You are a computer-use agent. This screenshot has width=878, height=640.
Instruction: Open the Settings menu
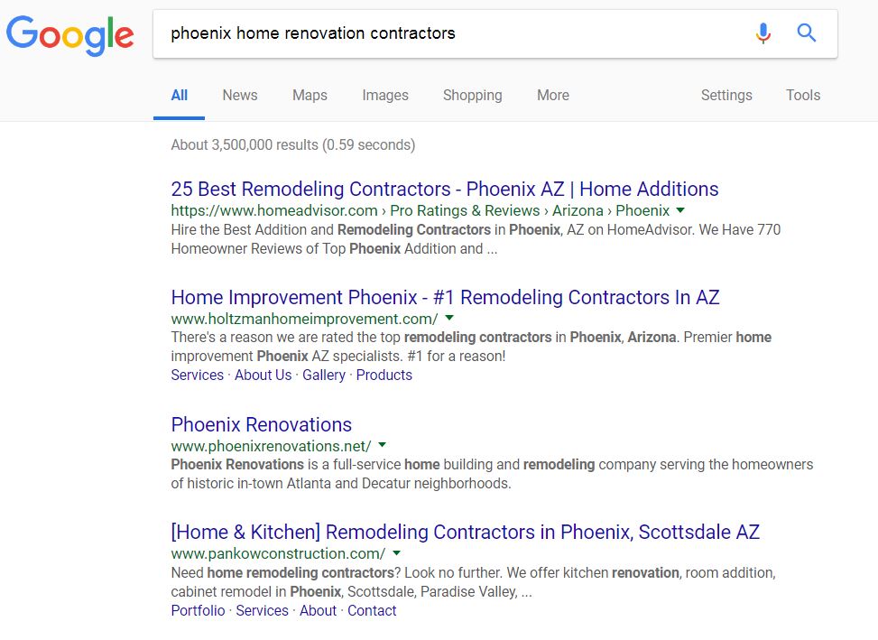[x=726, y=95]
